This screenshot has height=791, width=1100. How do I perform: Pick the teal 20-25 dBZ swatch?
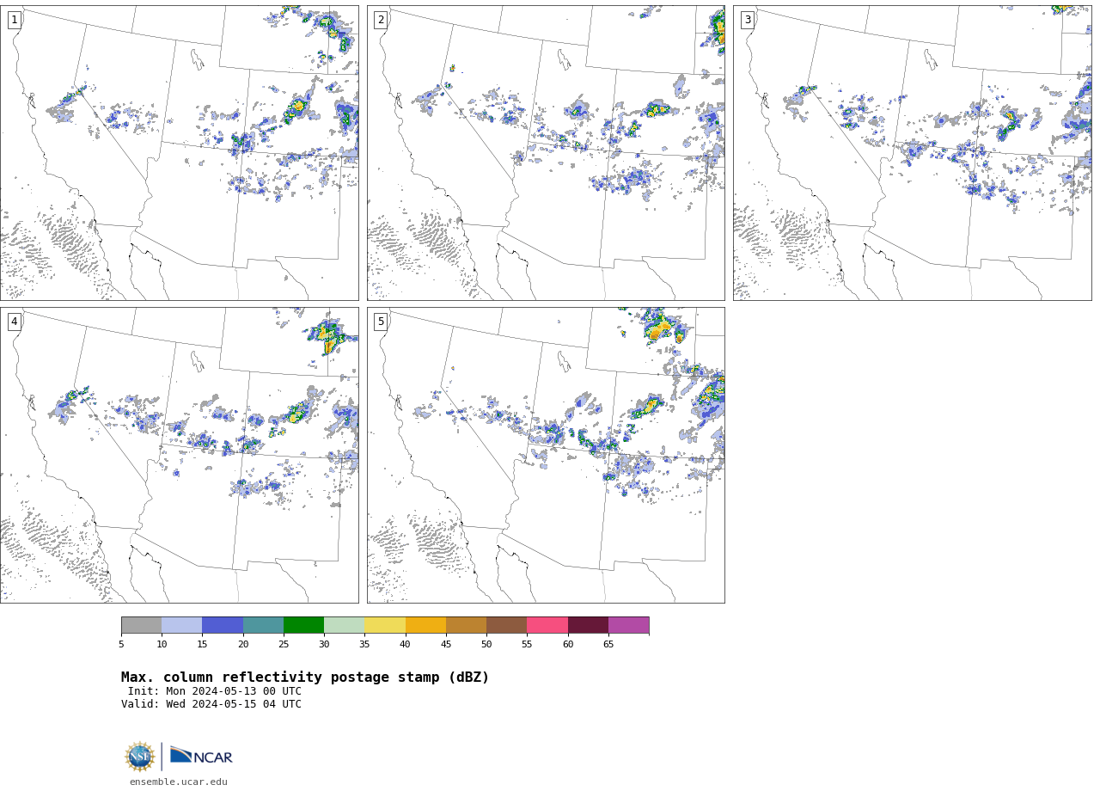(x=263, y=625)
